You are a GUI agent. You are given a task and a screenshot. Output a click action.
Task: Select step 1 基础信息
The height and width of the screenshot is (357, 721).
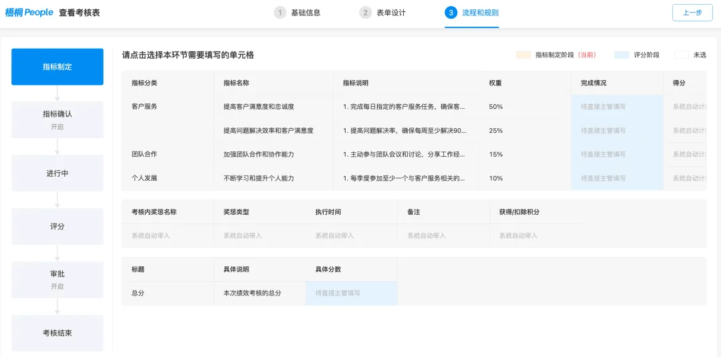coord(297,13)
